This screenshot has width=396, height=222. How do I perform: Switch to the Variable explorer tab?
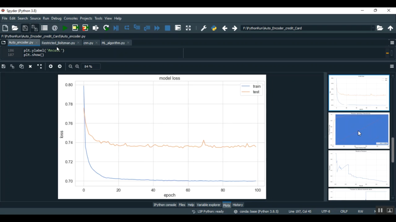(208, 205)
